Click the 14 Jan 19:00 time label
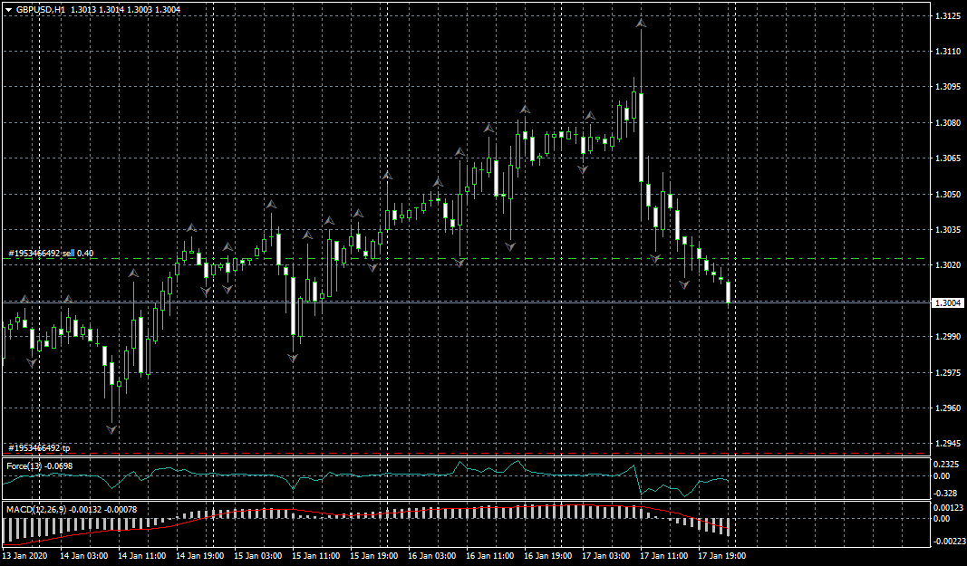The image size is (967, 566). [199, 556]
